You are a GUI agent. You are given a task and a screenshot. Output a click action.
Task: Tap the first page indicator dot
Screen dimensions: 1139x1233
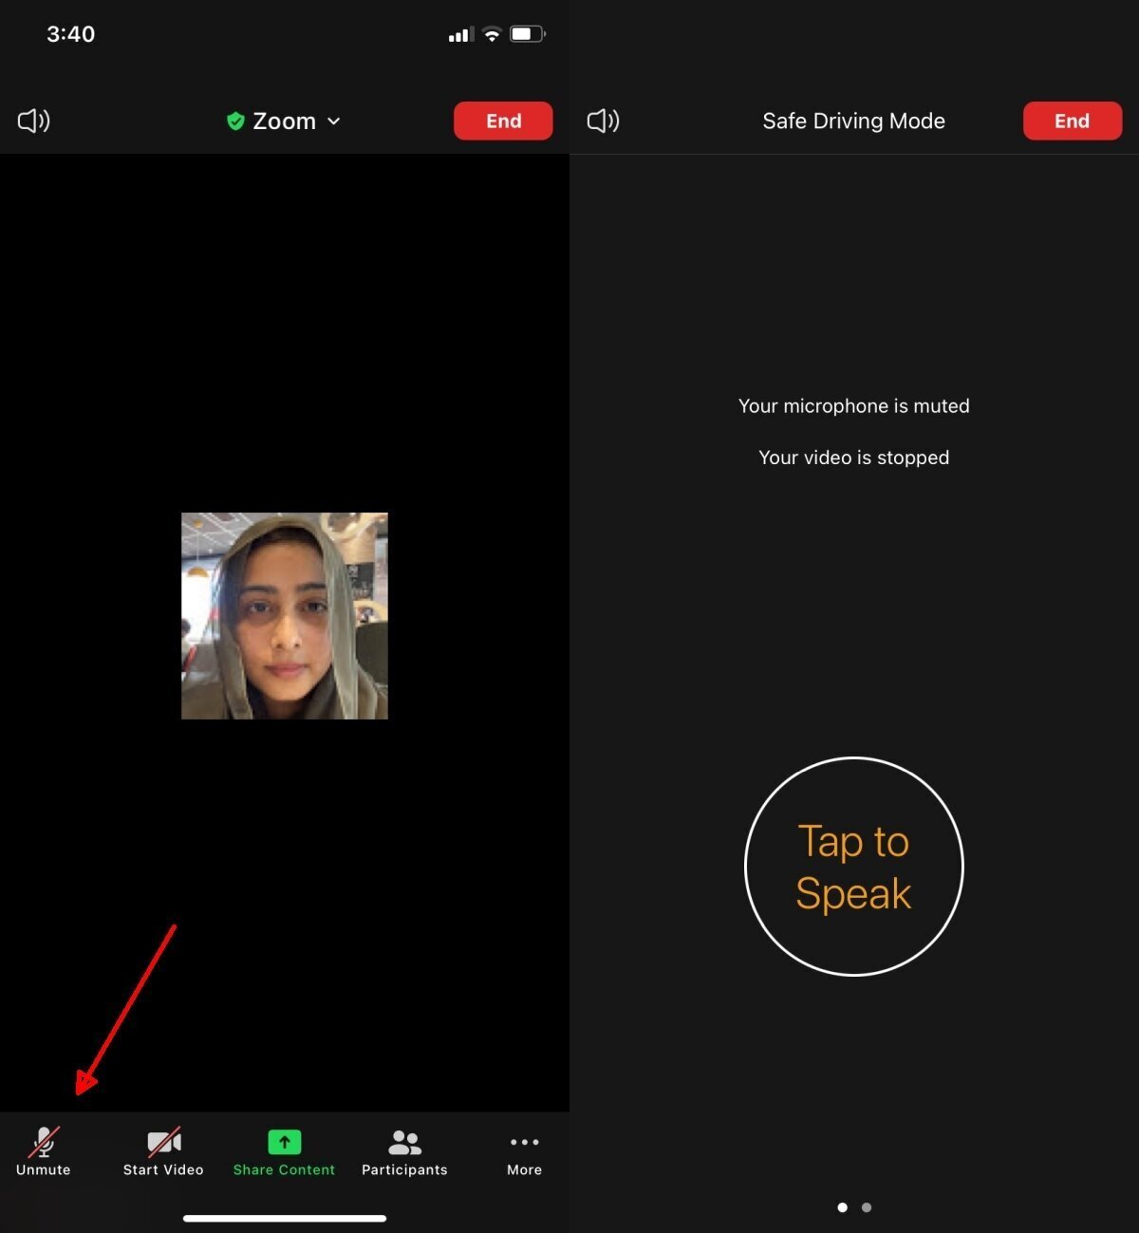(842, 1207)
